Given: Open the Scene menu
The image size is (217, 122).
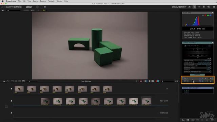Looking at the screenshot, I should tap(35, 1).
